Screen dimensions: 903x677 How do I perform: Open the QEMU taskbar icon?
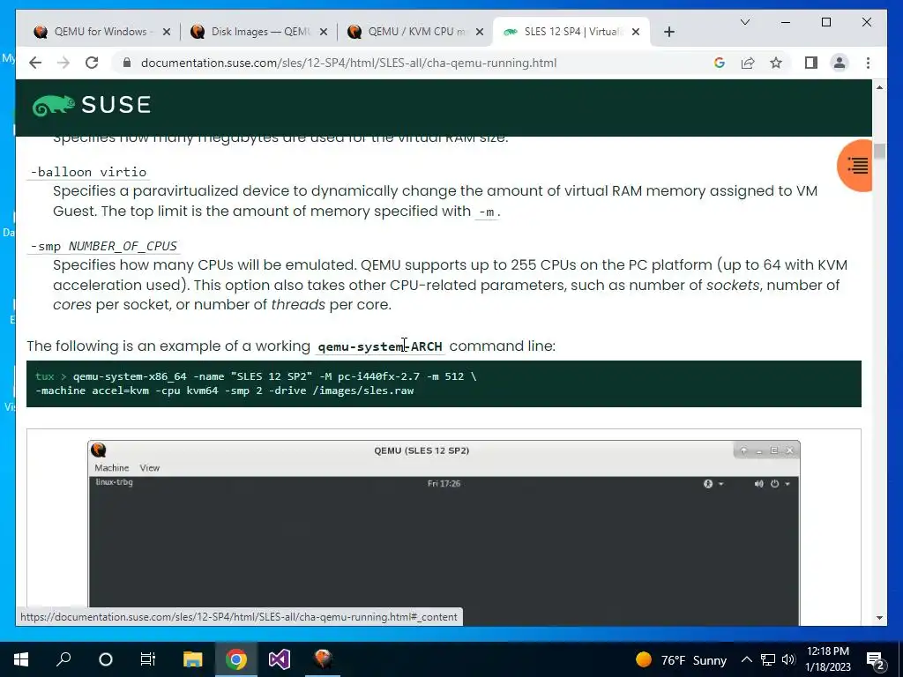pyautogui.click(x=323, y=659)
